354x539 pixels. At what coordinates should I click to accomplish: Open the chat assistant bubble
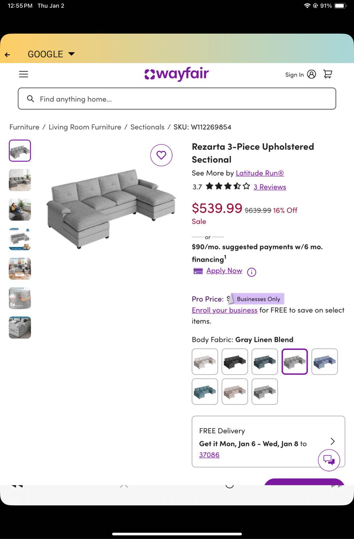point(329,460)
